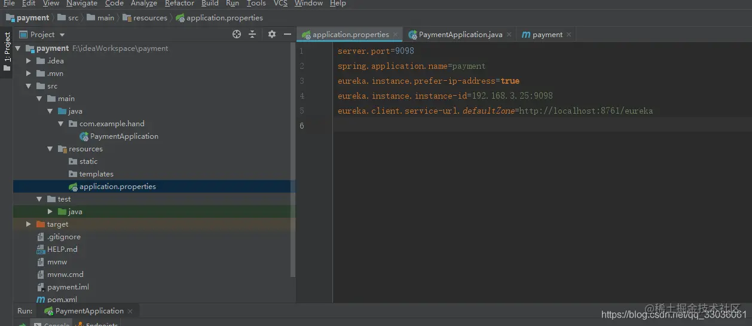Open the Code menu
This screenshot has width=752, height=326.
click(x=114, y=3)
